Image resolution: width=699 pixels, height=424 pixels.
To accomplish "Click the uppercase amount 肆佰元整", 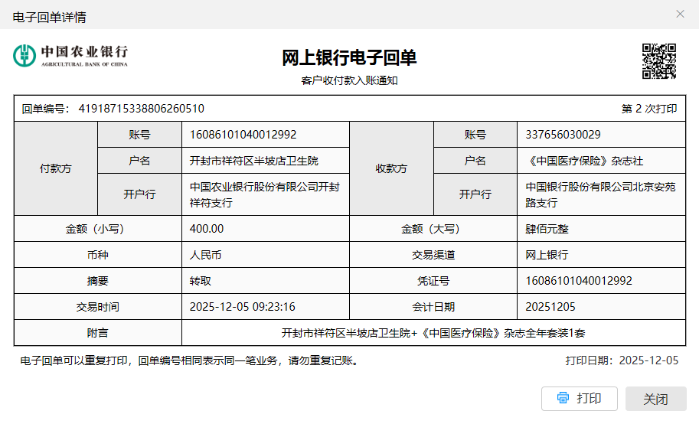I will click(x=547, y=229).
